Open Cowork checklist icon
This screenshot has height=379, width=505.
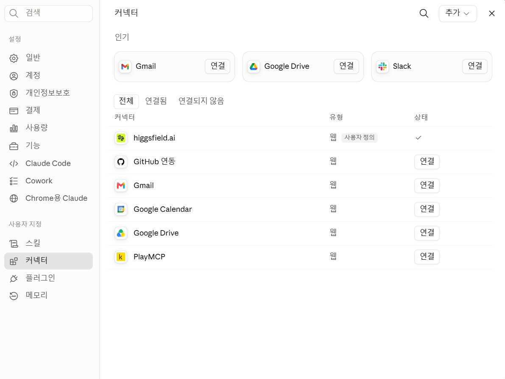coord(14,181)
